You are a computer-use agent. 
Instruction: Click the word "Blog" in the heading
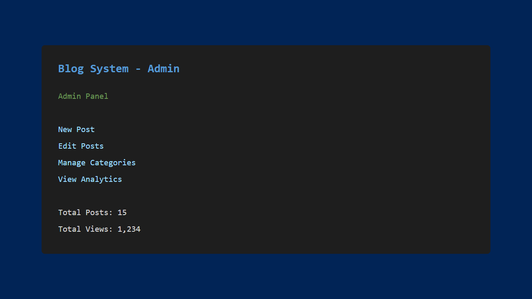point(71,69)
